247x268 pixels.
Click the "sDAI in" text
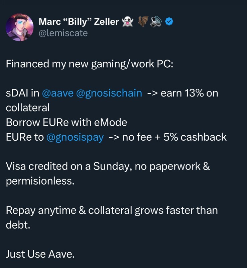[x=22, y=93]
